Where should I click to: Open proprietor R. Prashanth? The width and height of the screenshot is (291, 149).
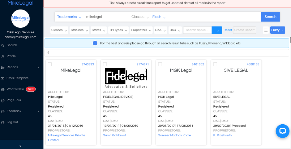pos(222,135)
